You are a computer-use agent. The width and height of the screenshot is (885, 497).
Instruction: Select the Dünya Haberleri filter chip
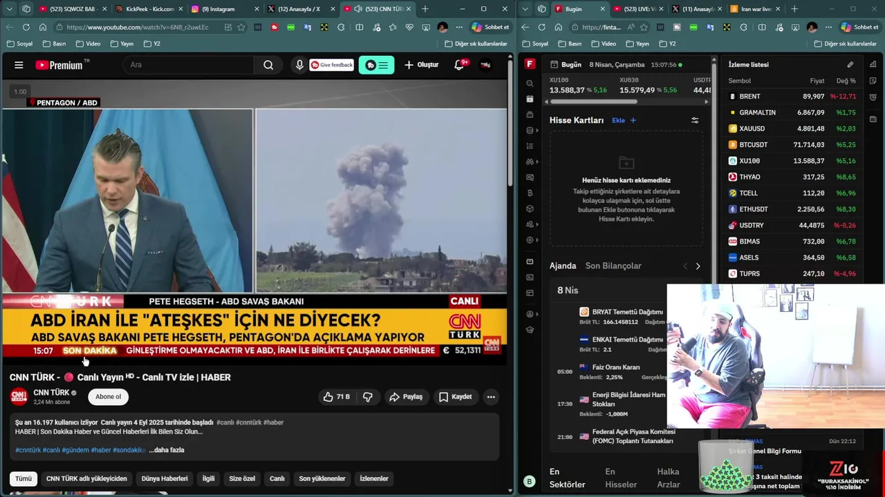point(165,478)
